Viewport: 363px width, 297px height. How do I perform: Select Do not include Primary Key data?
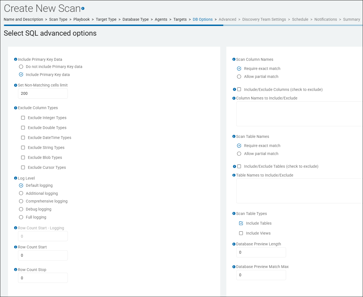(21, 67)
